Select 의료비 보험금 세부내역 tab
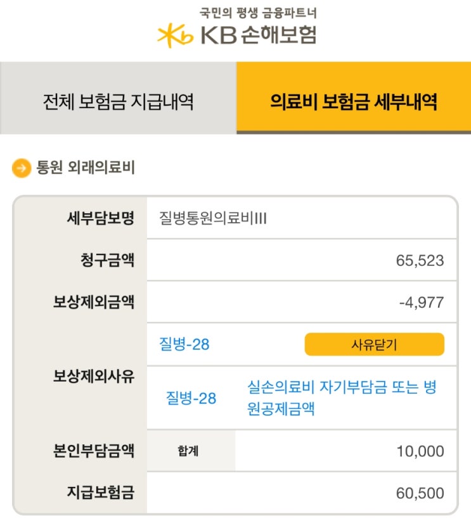The height and width of the screenshot is (532, 471). click(353, 101)
